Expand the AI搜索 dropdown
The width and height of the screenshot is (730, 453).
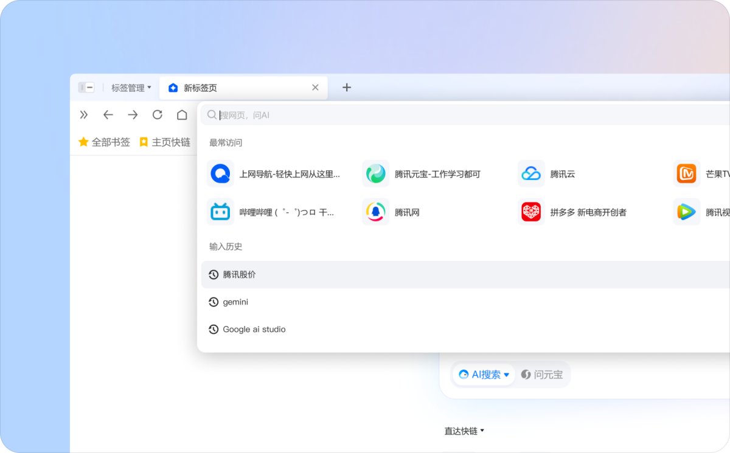pyautogui.click(x=483, y=375)
